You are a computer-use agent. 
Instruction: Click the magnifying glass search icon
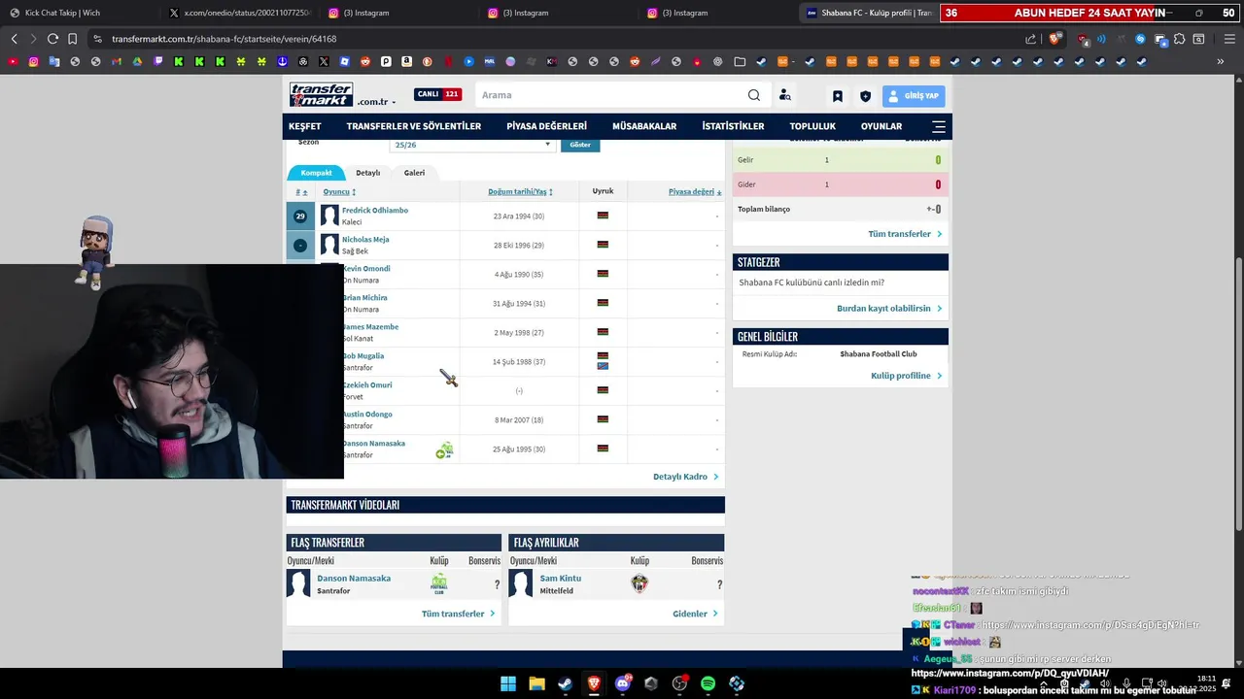pos(754,95)
